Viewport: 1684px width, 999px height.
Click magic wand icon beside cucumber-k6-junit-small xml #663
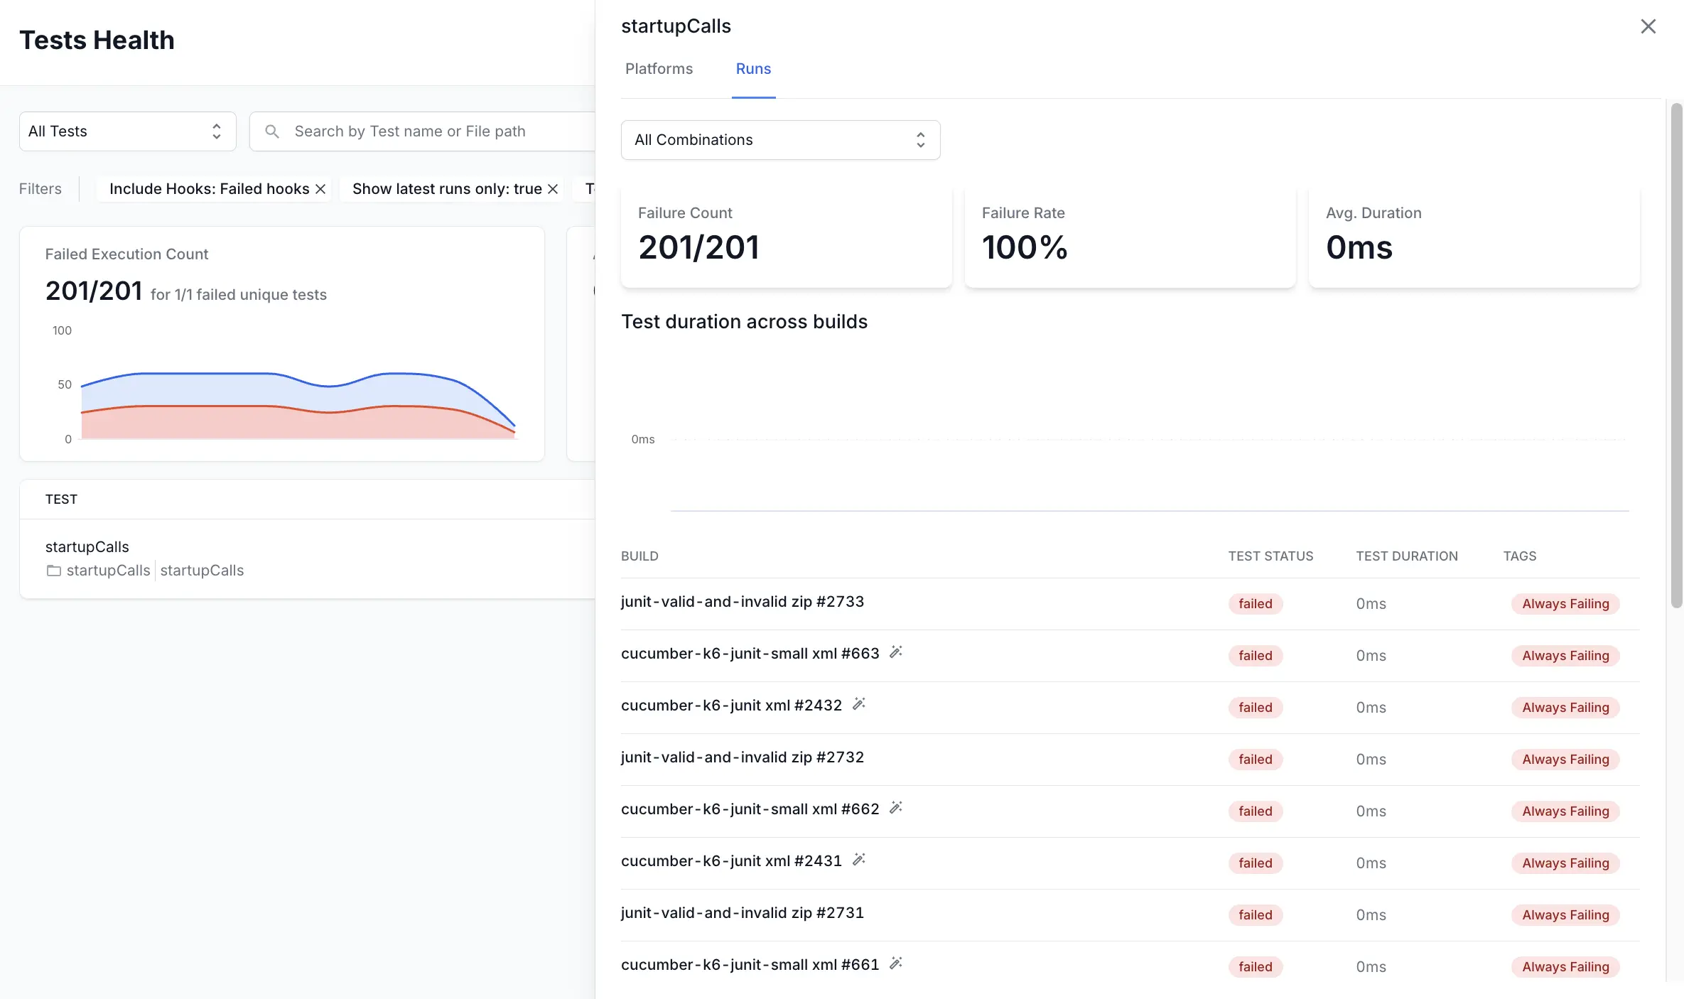(x=896, y=652)
